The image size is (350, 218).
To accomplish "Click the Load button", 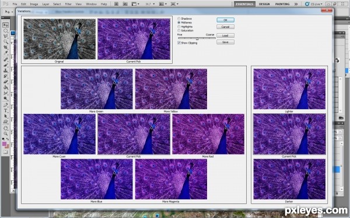I will (225, 35).
